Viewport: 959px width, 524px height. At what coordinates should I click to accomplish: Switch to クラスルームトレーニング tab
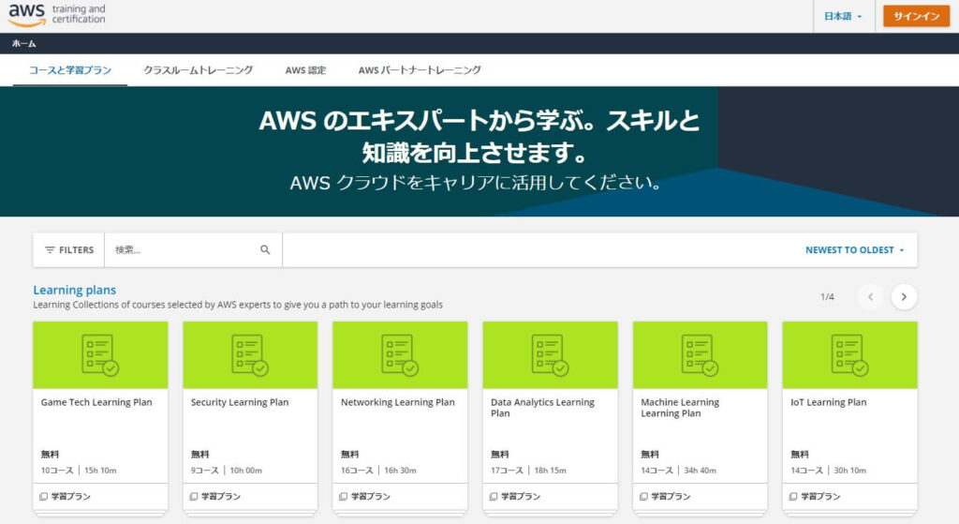point(198,70)
